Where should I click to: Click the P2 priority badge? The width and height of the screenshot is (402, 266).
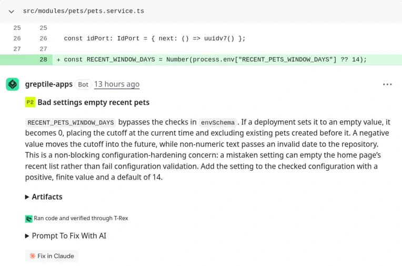pos(30,102)
